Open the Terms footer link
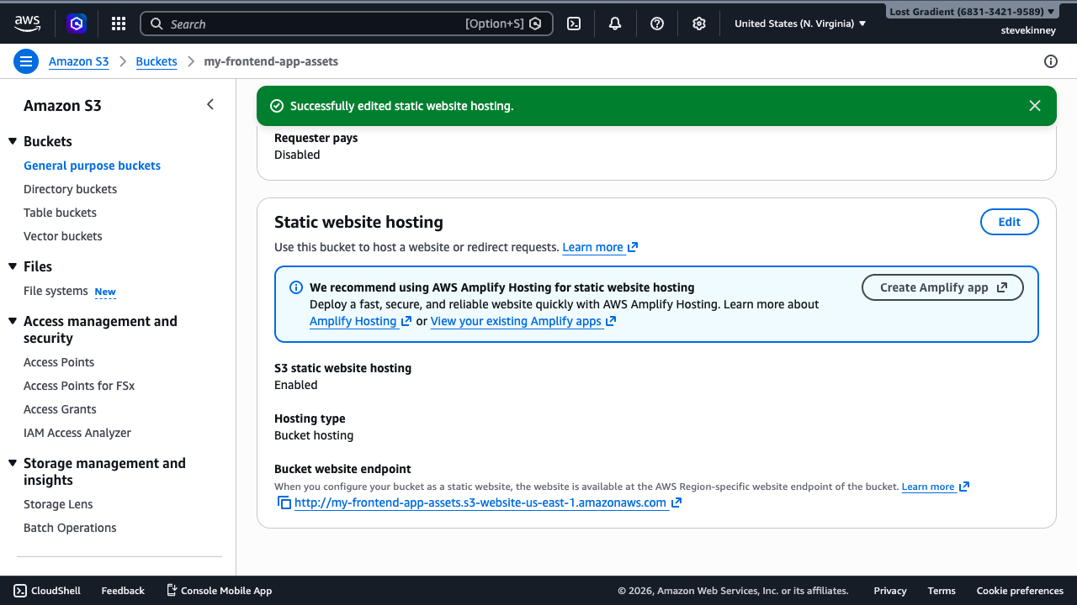This screenshot has height=605, width=1077. tap(942, 591)
